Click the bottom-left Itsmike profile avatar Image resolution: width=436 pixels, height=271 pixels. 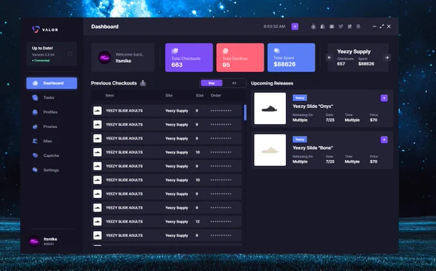click(x=34, y=242)
